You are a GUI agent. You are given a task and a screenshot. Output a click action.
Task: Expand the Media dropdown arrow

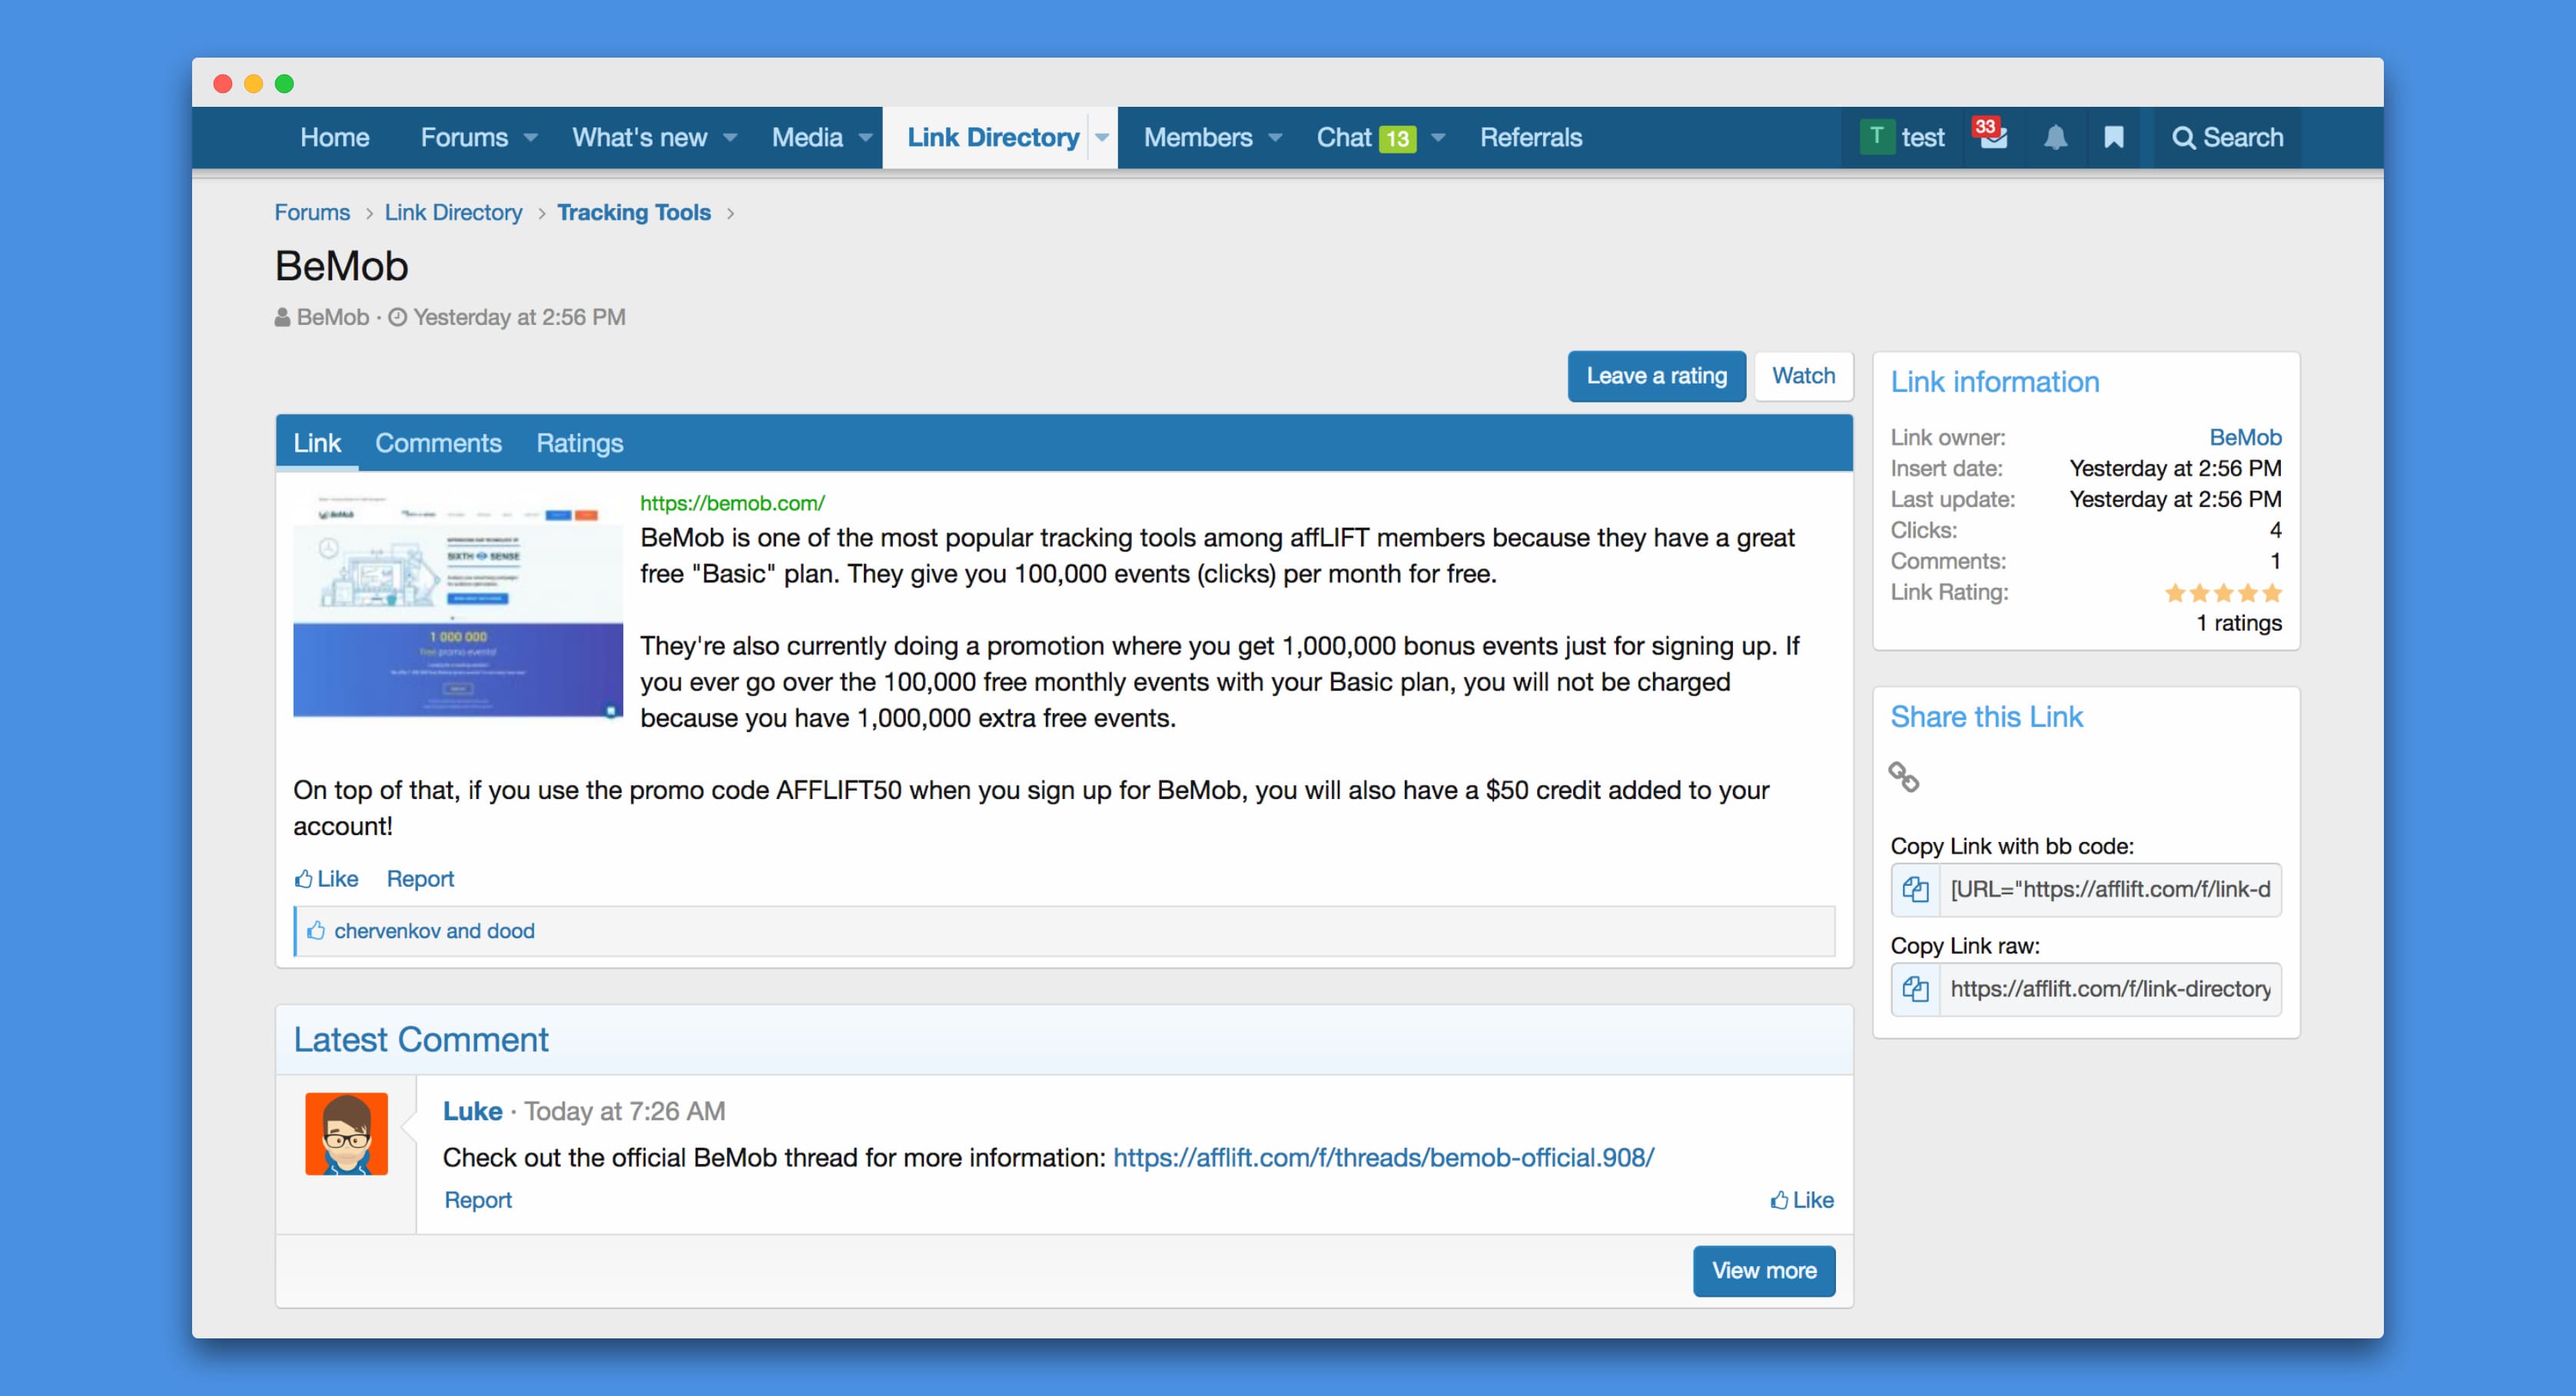point(865,137)
